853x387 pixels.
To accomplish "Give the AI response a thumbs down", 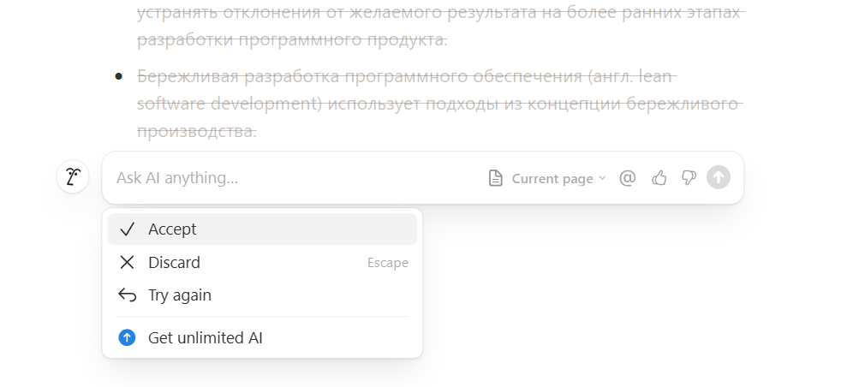I will click(689, 178).
